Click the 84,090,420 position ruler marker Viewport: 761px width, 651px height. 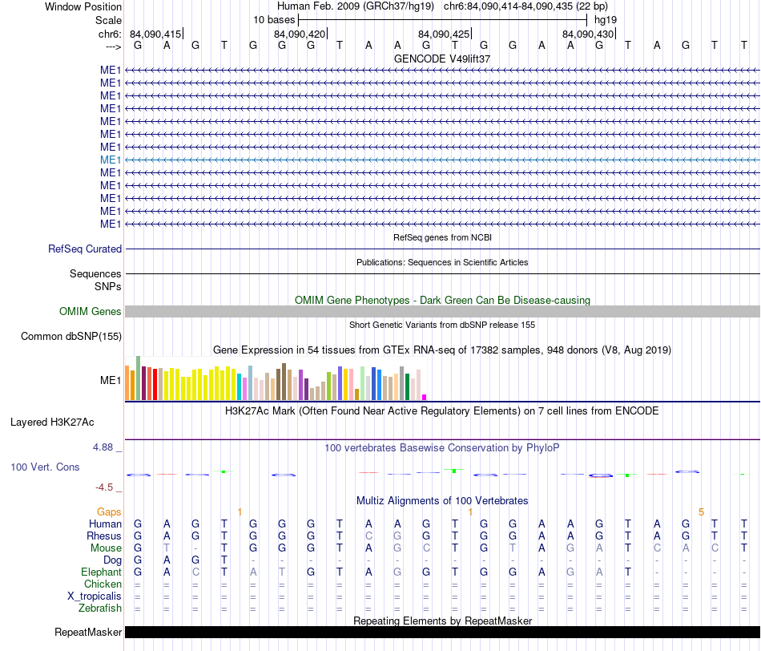click(300, 34)
